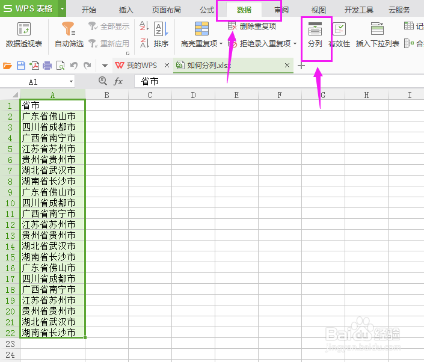Select column H header
This screenshot has width=424, height=362.
click(x=366, y=94)
